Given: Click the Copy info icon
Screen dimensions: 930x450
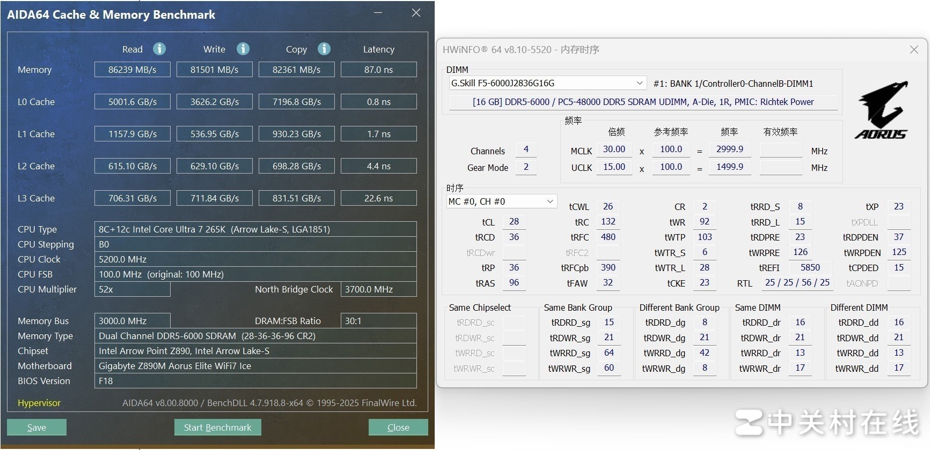Looking at the screenshot, I should pyautogui.click(x=324, y=49).
